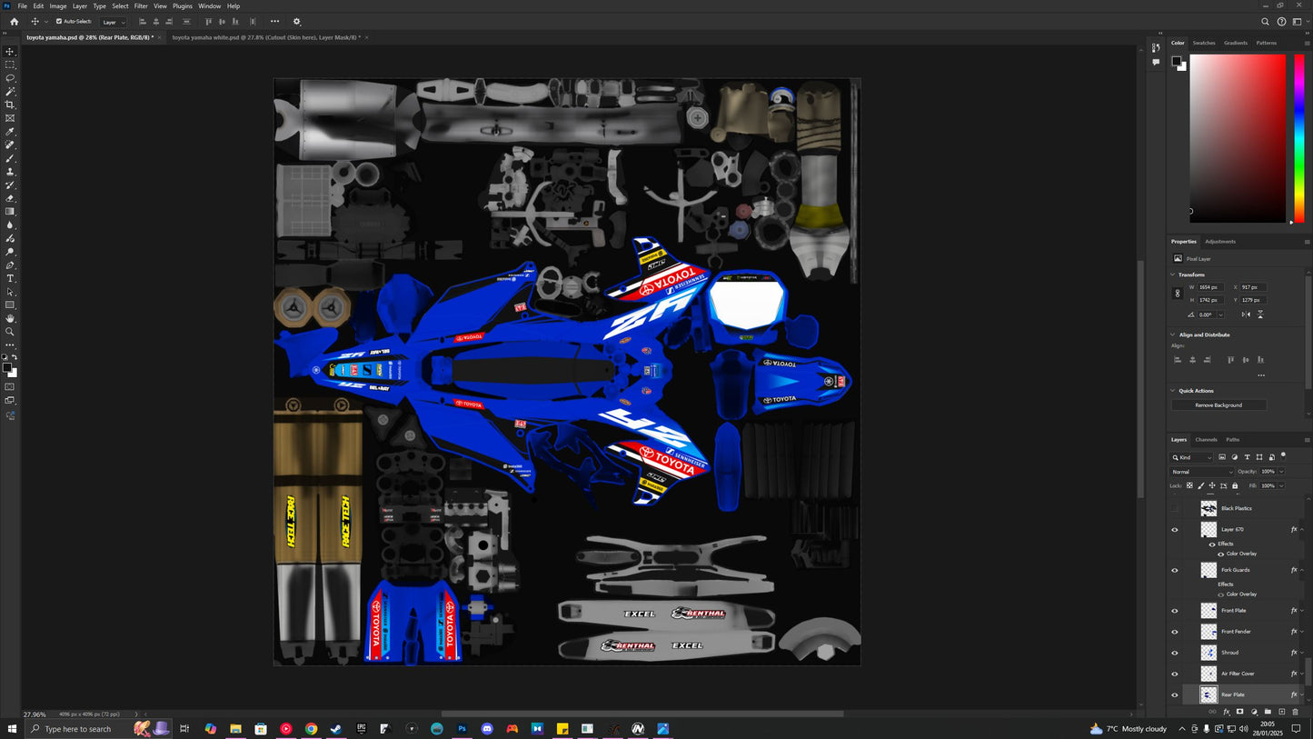Switch to the Channels tab
Screen dimensions: 1313x739
(x=1206, y=440)
